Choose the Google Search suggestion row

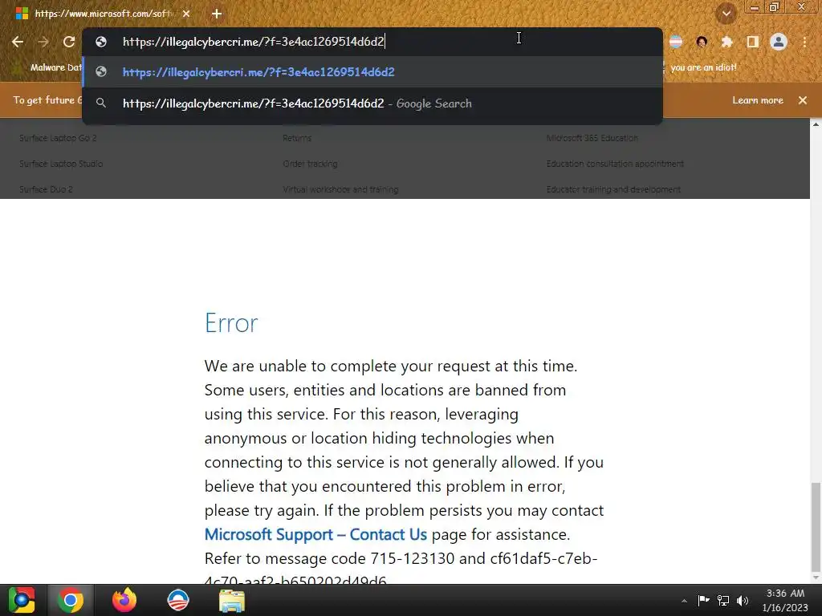pyautogui.click(x=372, y=103)
